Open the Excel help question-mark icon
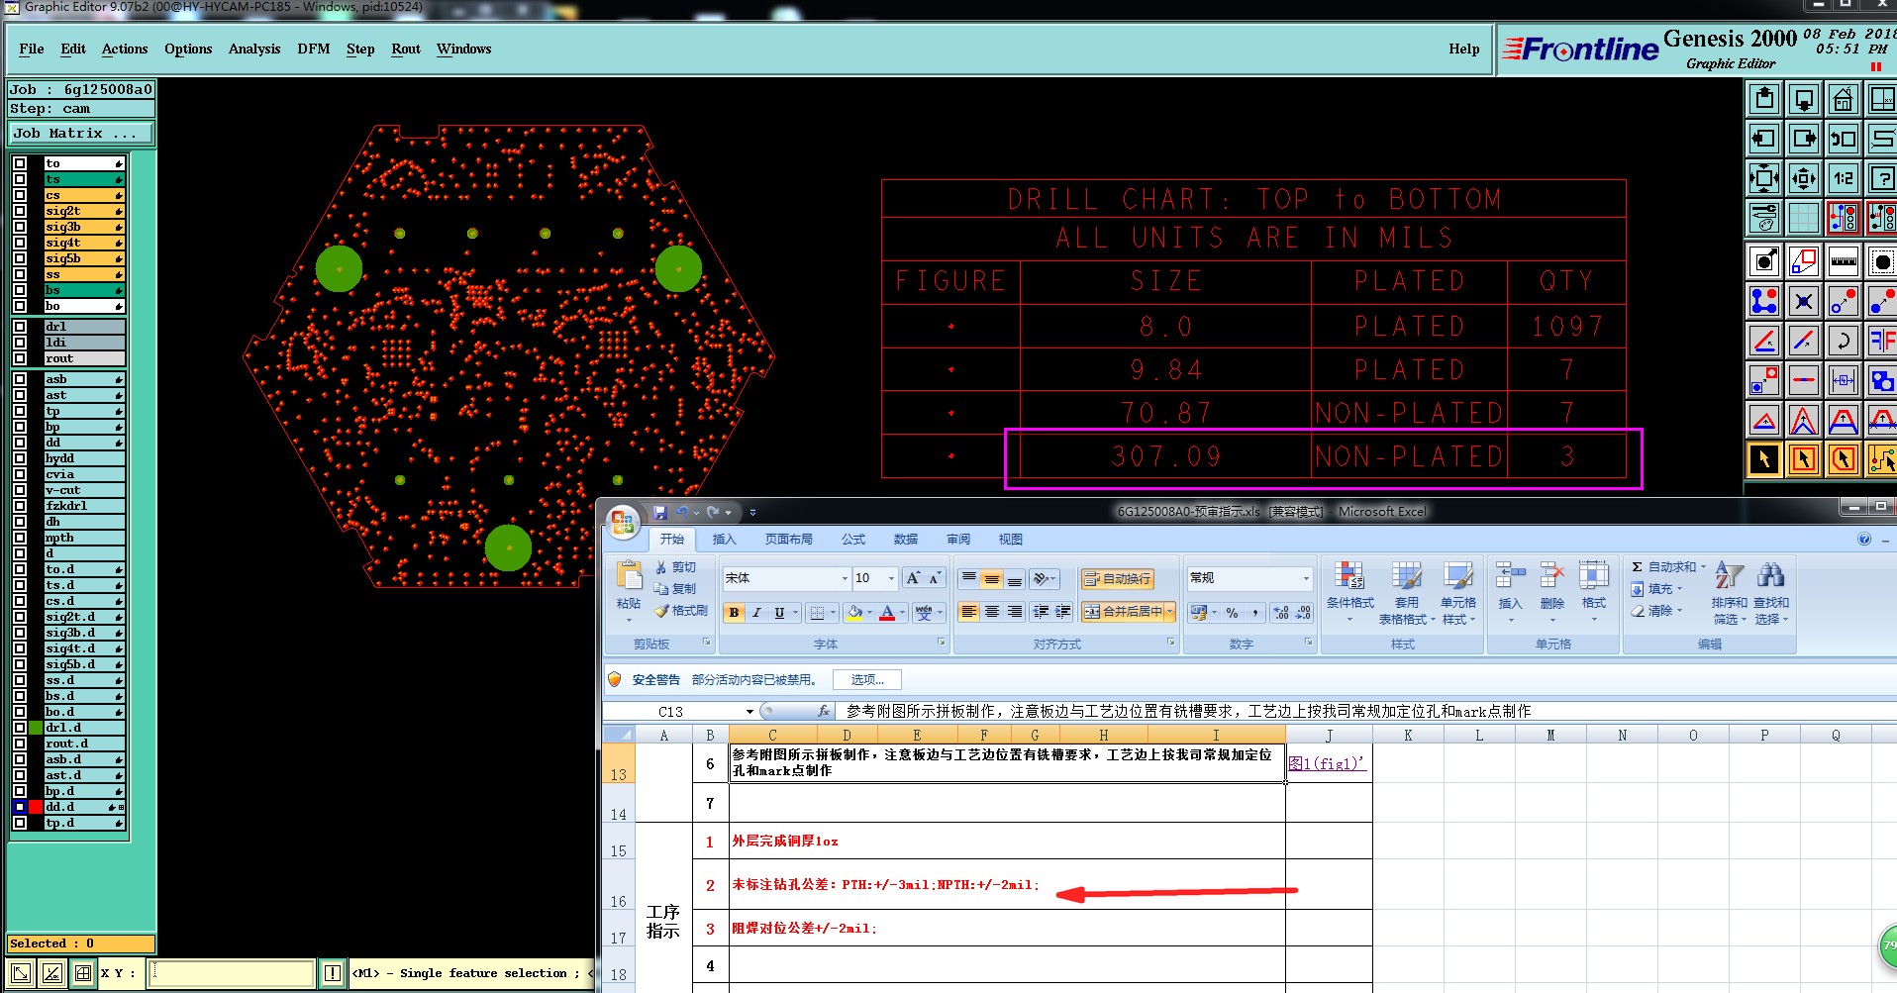This screenshot has width=1897, height=993. [x=1864, y=540]
